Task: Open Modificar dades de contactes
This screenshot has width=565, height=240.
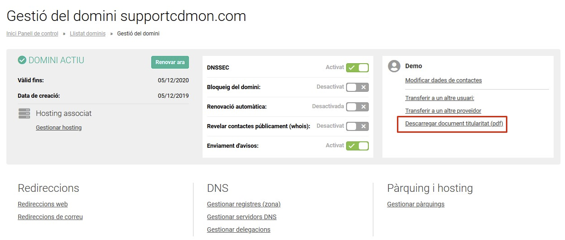Action: point(443,80)
